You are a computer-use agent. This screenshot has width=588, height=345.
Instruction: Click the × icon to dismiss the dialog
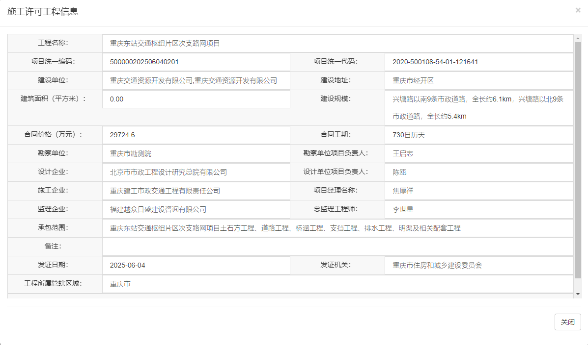578,10
